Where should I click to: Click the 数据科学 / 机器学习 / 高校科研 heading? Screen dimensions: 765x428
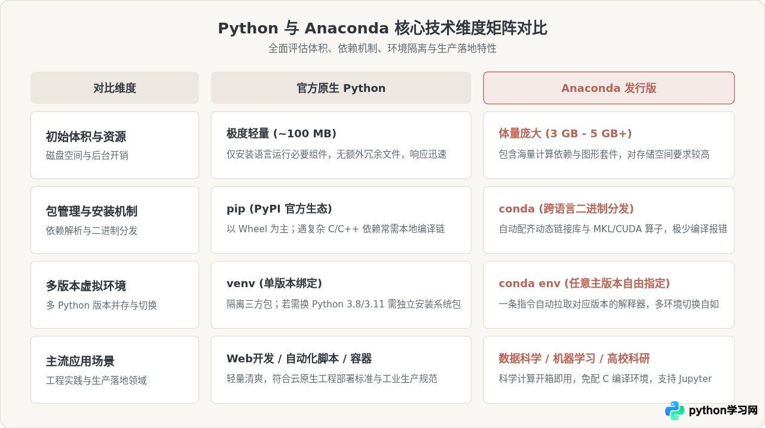574,358
